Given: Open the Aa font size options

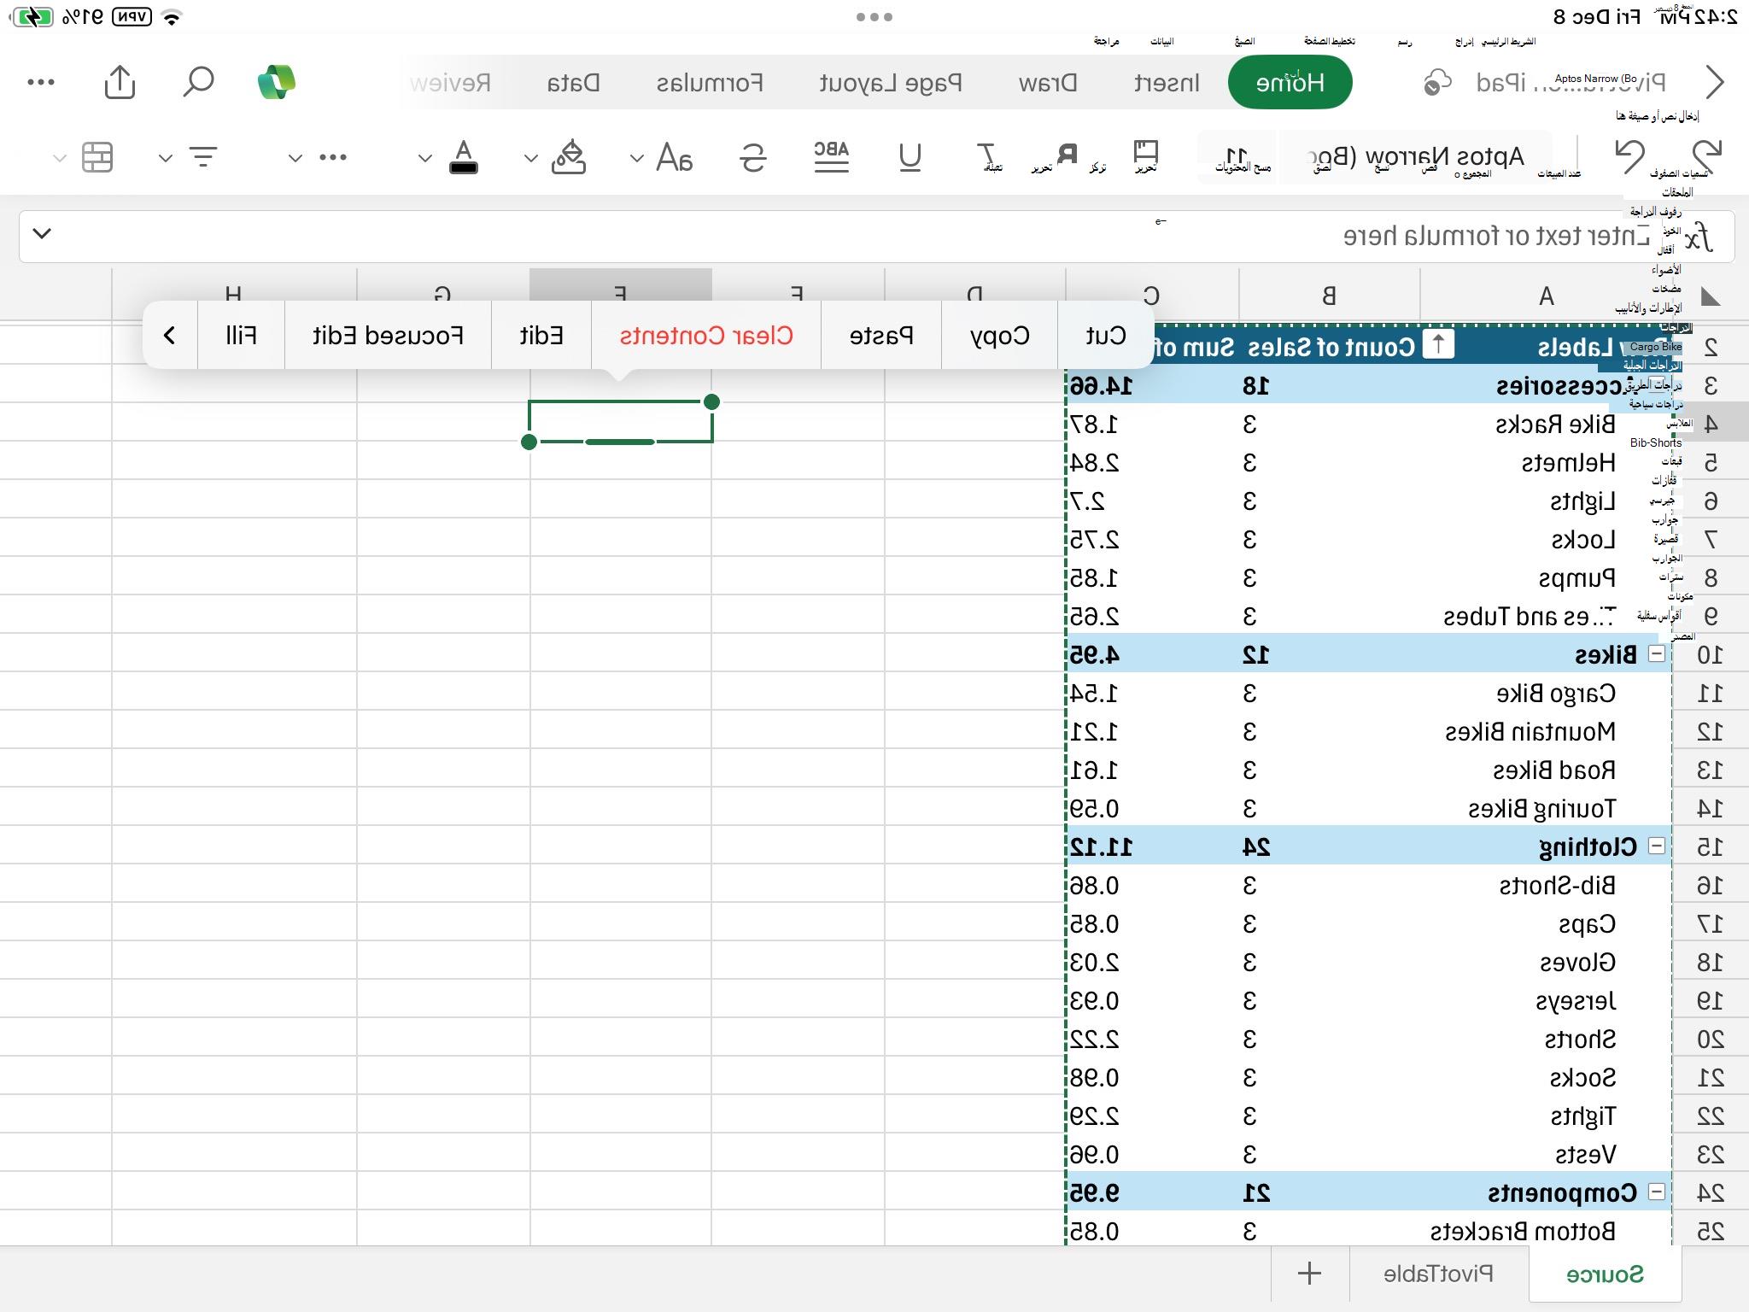Looking at the screenshot, I should 675,157.
